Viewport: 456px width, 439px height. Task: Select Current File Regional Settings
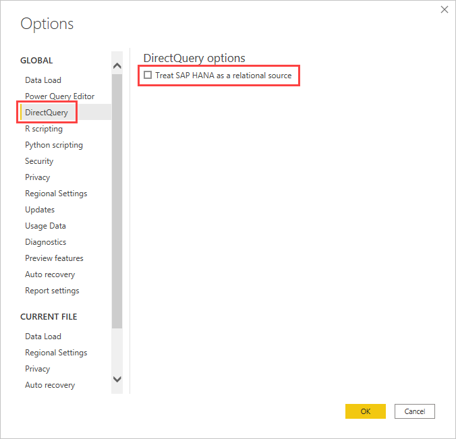click(56, 353)
